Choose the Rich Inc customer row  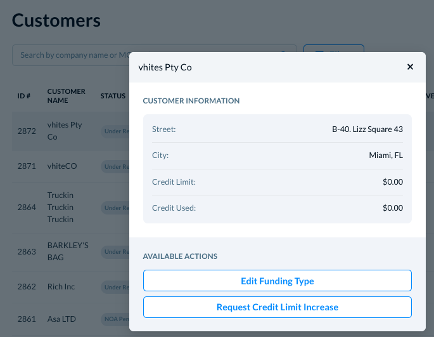tap(61, 287)
